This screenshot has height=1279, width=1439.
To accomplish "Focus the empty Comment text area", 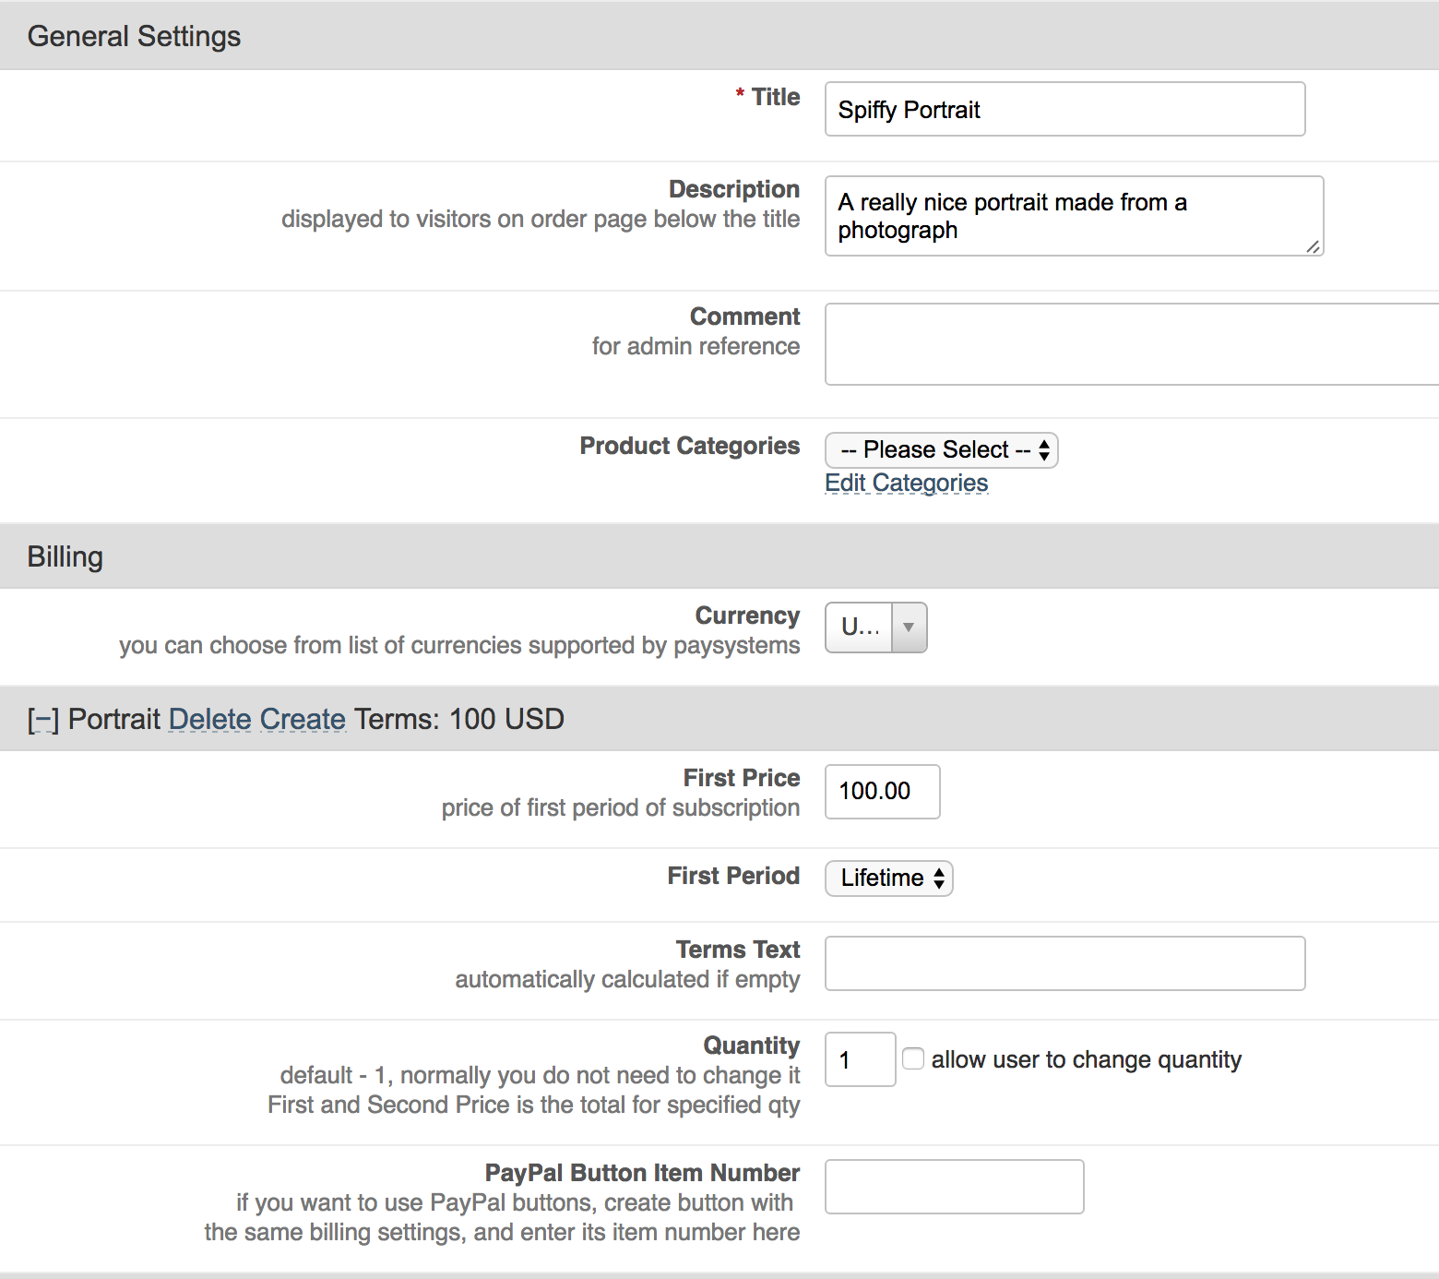I will point(1130,344).
